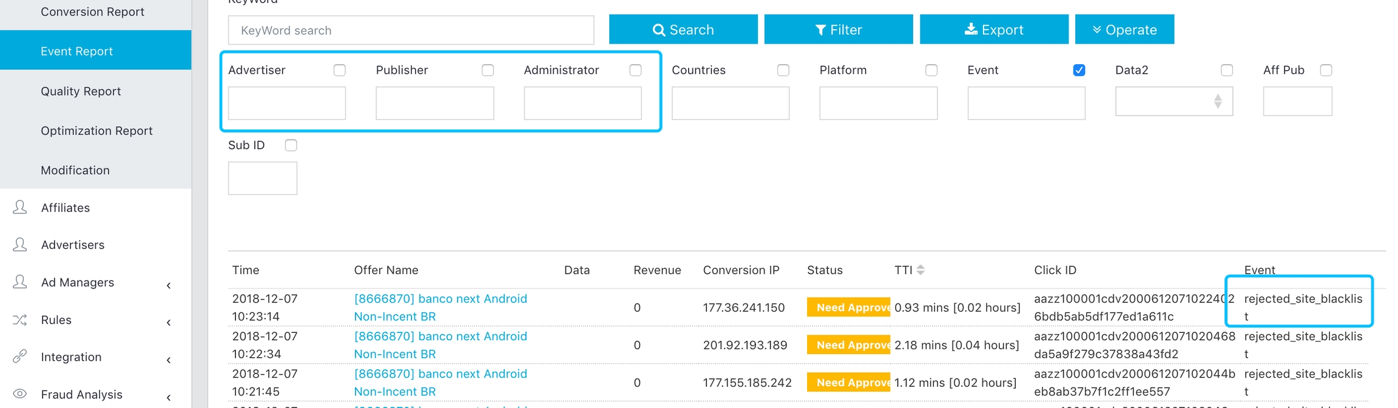Open first banco next Android offer link

tap(440, 299)
